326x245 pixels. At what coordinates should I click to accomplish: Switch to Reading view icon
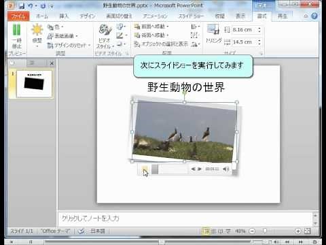click(x=221, y=231)
